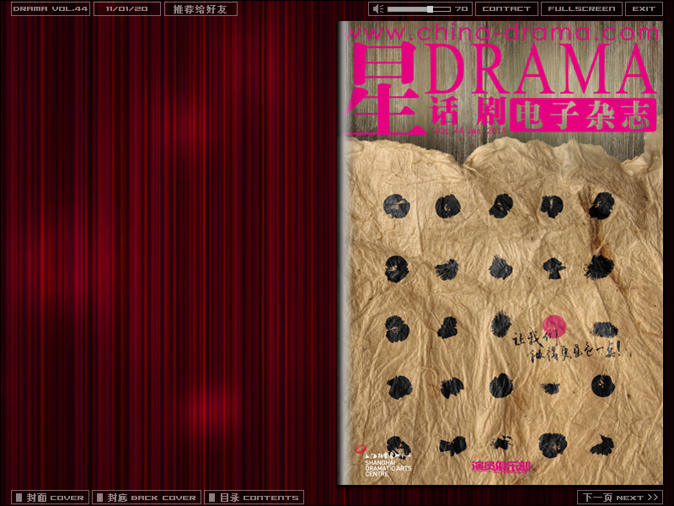Adjust the volume slider handle
The image size is (674, 506).
click(430, 8)
